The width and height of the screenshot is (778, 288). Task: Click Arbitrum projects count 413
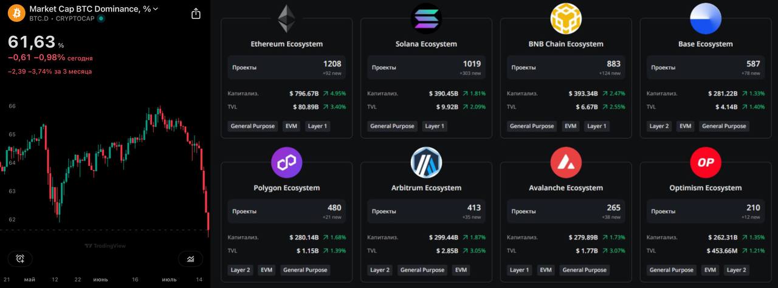point(474,208)
